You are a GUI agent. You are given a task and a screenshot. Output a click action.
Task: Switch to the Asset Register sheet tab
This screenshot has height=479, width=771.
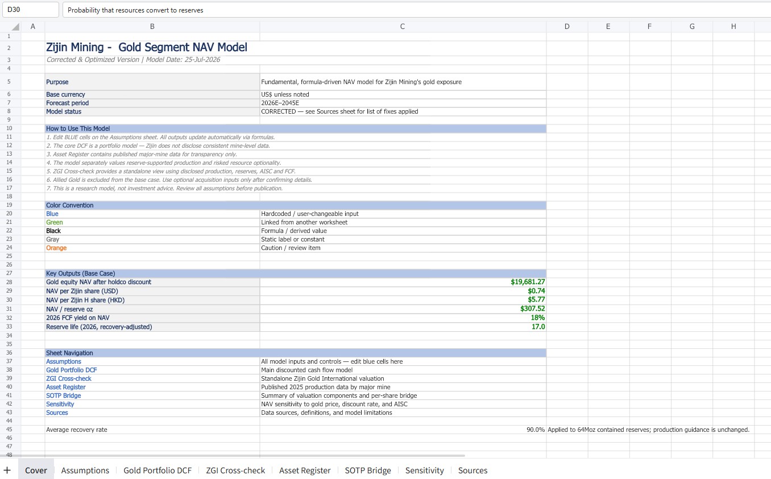click(x=305, y=470)
